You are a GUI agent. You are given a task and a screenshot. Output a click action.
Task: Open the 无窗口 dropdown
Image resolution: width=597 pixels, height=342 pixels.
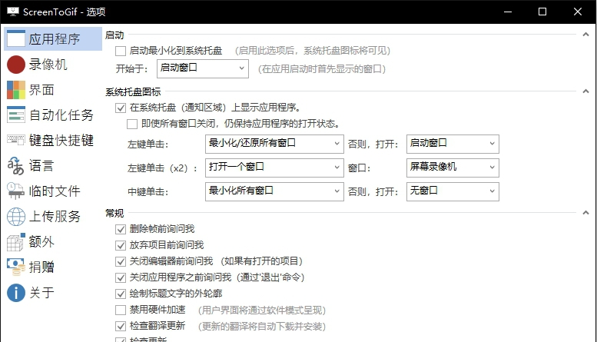click(453, 191)
